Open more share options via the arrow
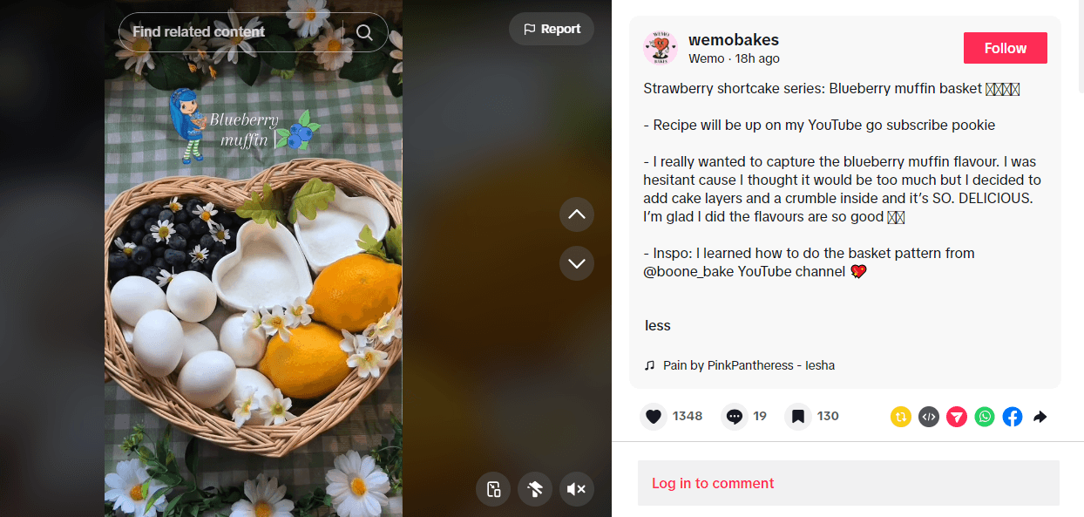 pos(1040,417)
